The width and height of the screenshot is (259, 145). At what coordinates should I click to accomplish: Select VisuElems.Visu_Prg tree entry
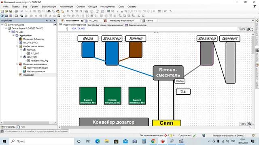tap(39, 60)
